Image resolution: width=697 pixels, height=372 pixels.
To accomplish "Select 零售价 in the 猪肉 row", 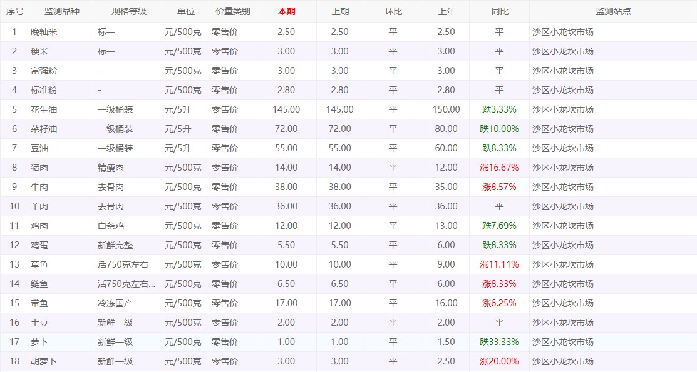I will pos(224,168).
